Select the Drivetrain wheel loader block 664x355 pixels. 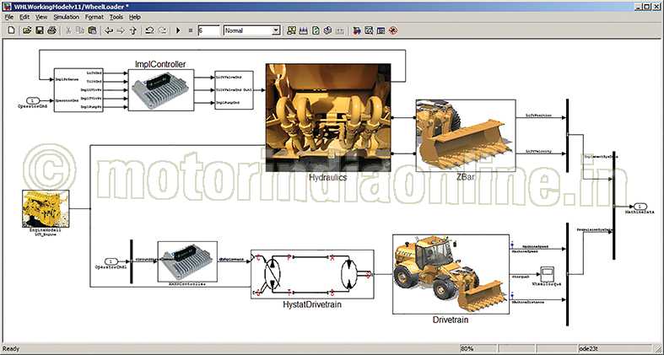click(451, 274)
